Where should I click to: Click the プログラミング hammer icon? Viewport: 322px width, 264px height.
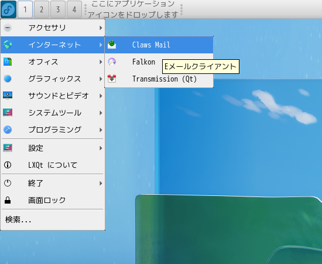8,130
